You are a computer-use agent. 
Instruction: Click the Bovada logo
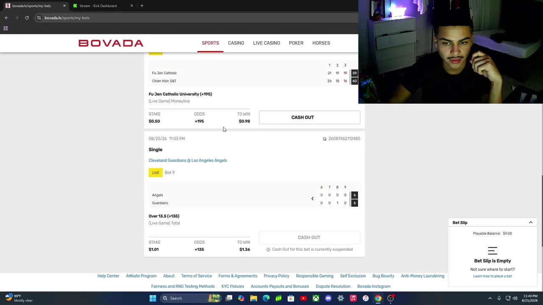(x=111, y=43)
